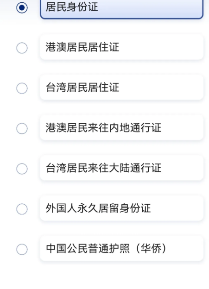Click the highlighted 居民身份证 option box
The height and width of the screenshot is (289, 209).
[122, 8]
